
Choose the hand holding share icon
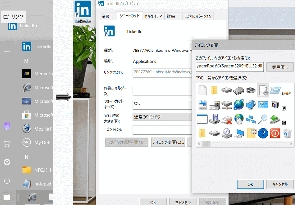pyautogui.click(x=286, y=93)
